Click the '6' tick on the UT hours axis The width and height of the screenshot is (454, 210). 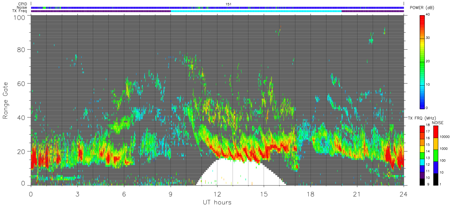[x=124, y=194]
